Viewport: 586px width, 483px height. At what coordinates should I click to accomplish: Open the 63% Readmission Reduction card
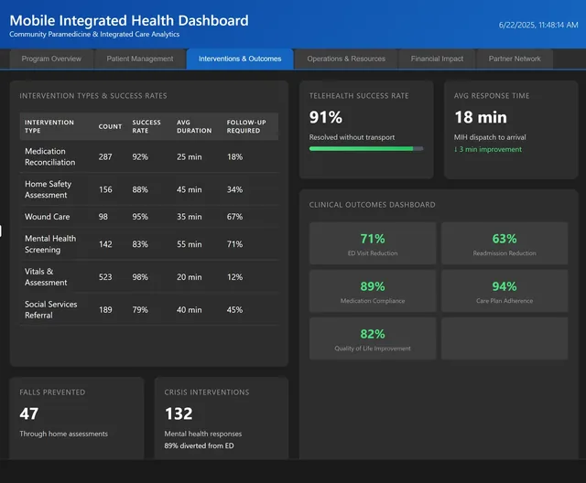pyautogui.click(x=505, y=243)
